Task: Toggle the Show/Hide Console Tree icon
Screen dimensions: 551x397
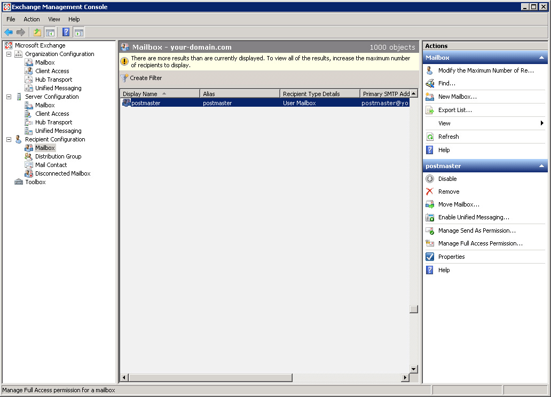Action: click(x=50, y=33)
